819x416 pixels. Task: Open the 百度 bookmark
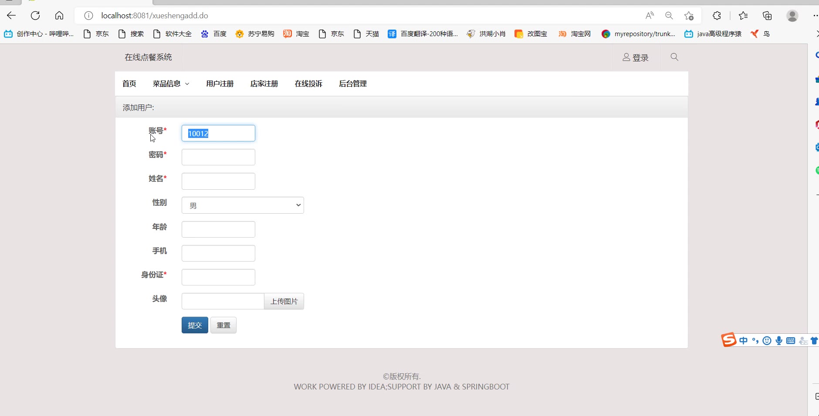click(213, 34)
